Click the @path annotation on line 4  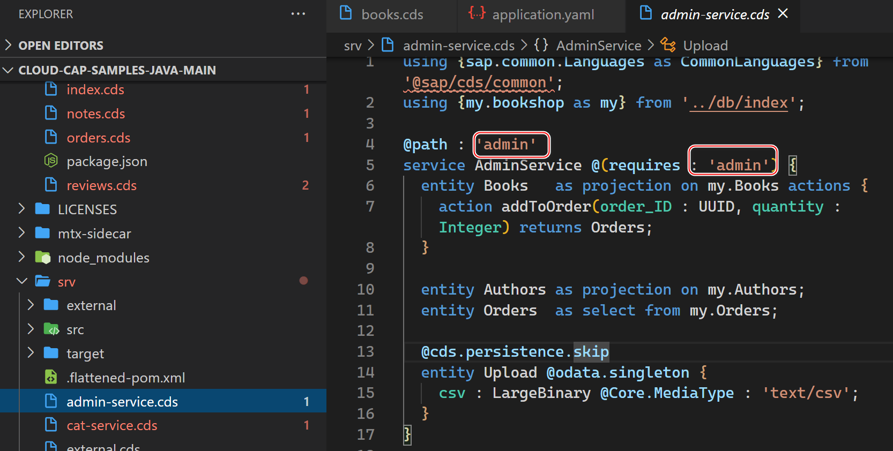pyautogui.click(x=425, y=145)
